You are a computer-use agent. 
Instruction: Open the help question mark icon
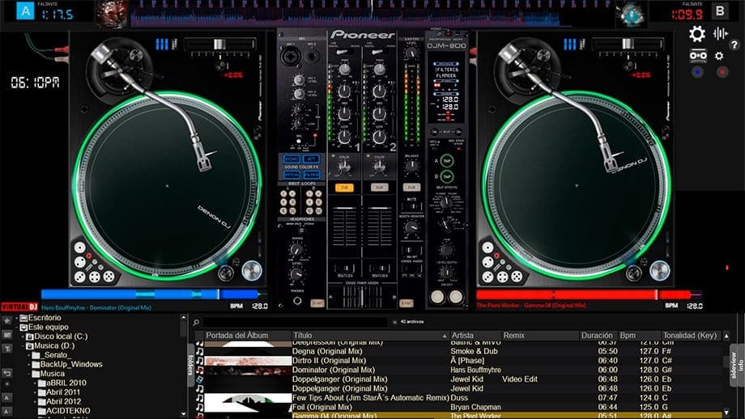tap(734, 45)
